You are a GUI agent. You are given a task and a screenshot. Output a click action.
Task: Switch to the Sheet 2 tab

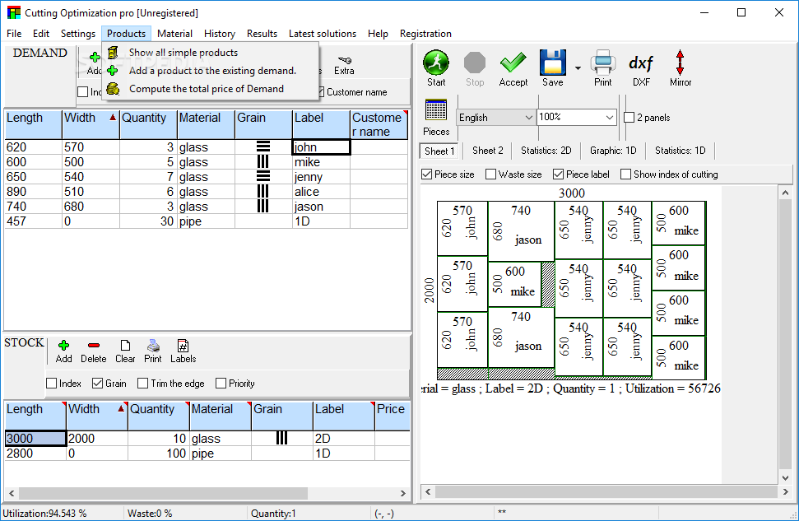pyautogui.click(x=488, y=151)
